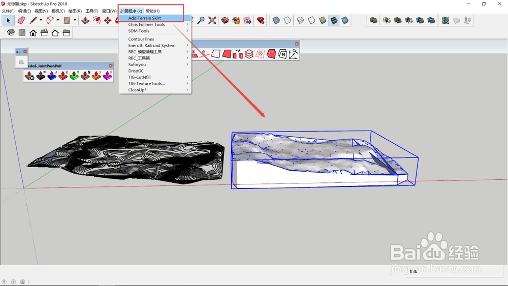Click the Intersect solid tool
Image resolution: width=508 pixels, height=286 pixels.
387,20
